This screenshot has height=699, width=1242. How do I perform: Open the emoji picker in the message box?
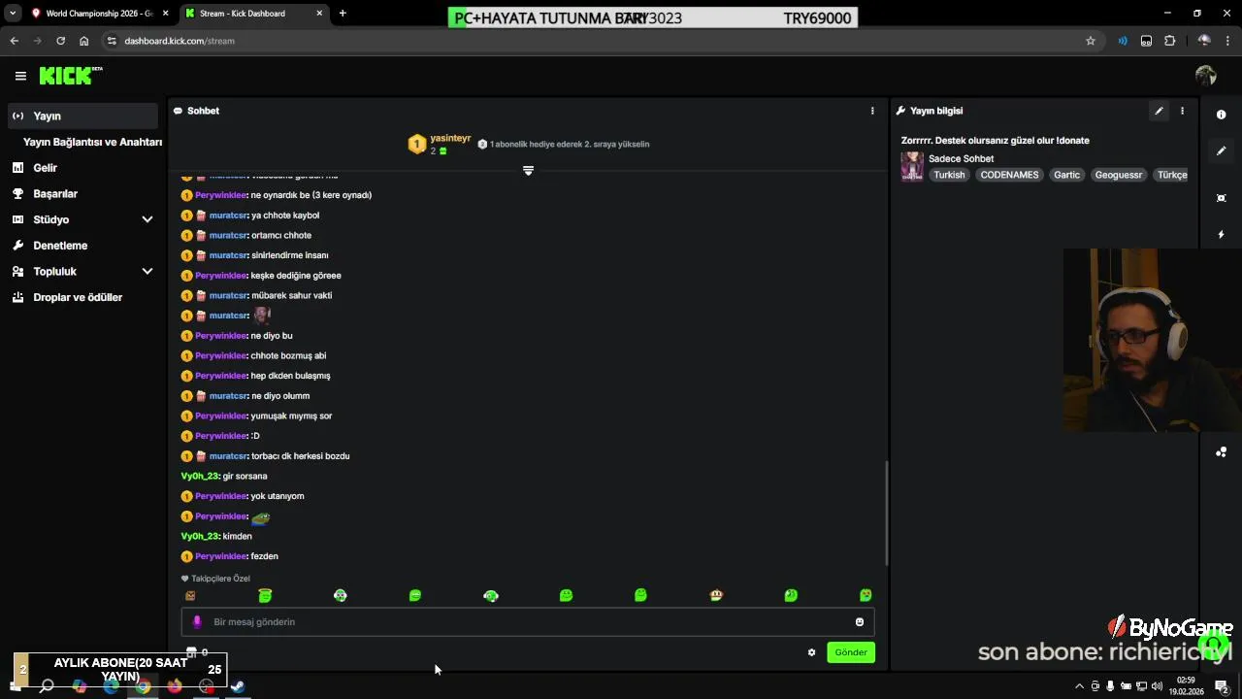coord(859,622)
